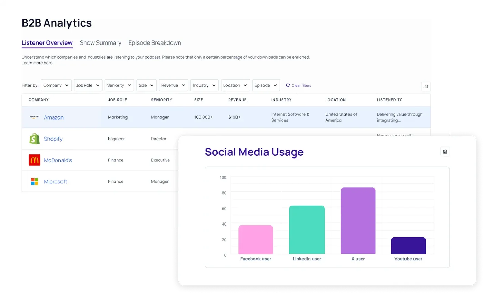
Task: Click the pink Facebook user bar
Action: 255,240
